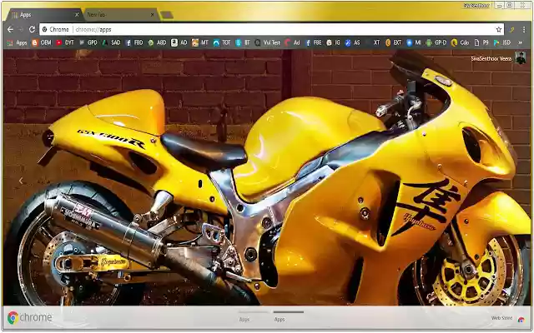Expand the bookmarks overflow chevron
The width and height of the screenshot is (534, 333).
(520, 42)
